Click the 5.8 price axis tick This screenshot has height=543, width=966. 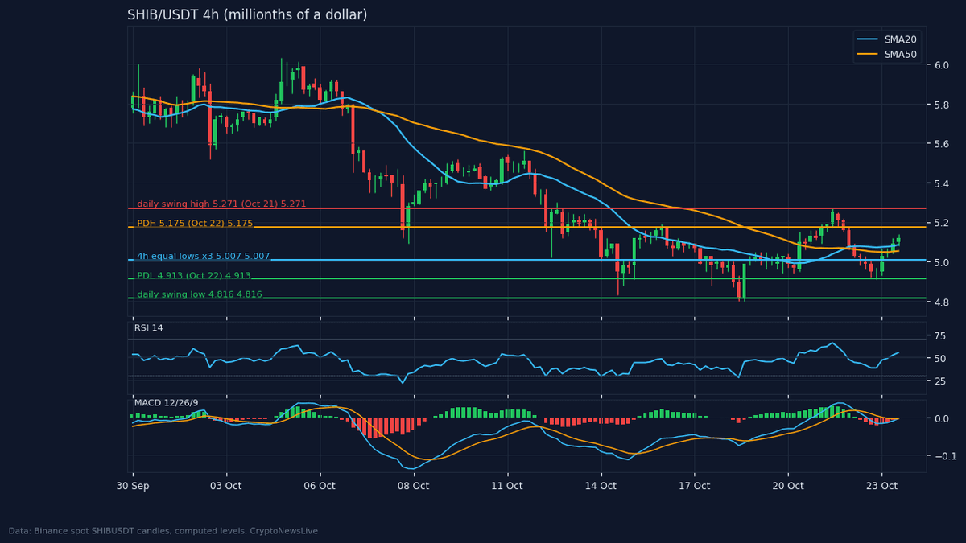click(x=941, y=105)
